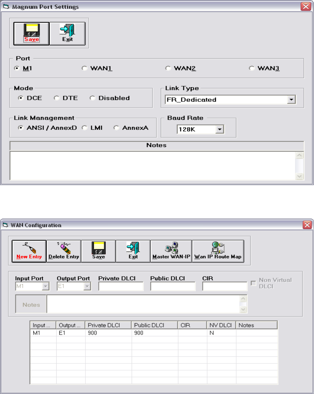Click the Notes header bar in Port Settings
Image resolution: width=314 pixels, height=394 pixels.
157,146
